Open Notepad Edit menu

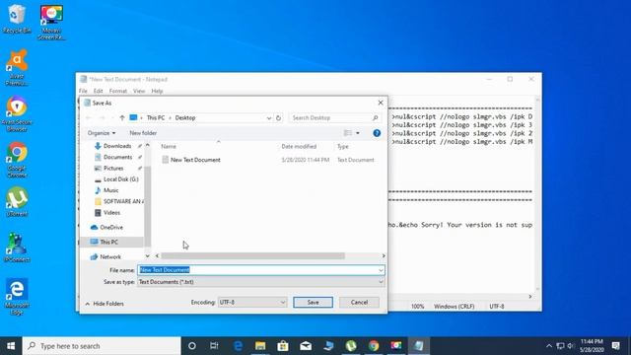point(99,92)
